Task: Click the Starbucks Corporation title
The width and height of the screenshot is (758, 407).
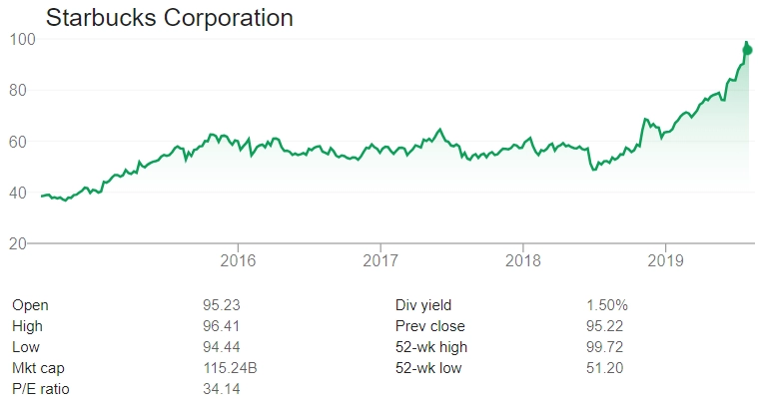Action: (169, 18)
